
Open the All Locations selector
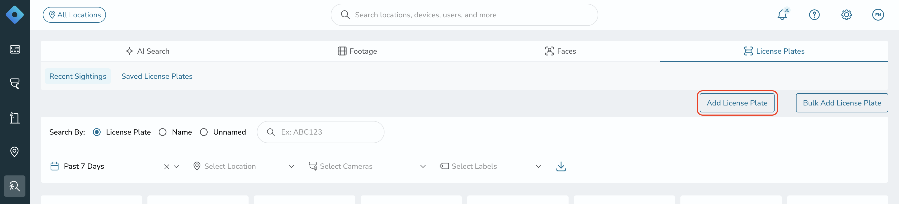point(74,15)
